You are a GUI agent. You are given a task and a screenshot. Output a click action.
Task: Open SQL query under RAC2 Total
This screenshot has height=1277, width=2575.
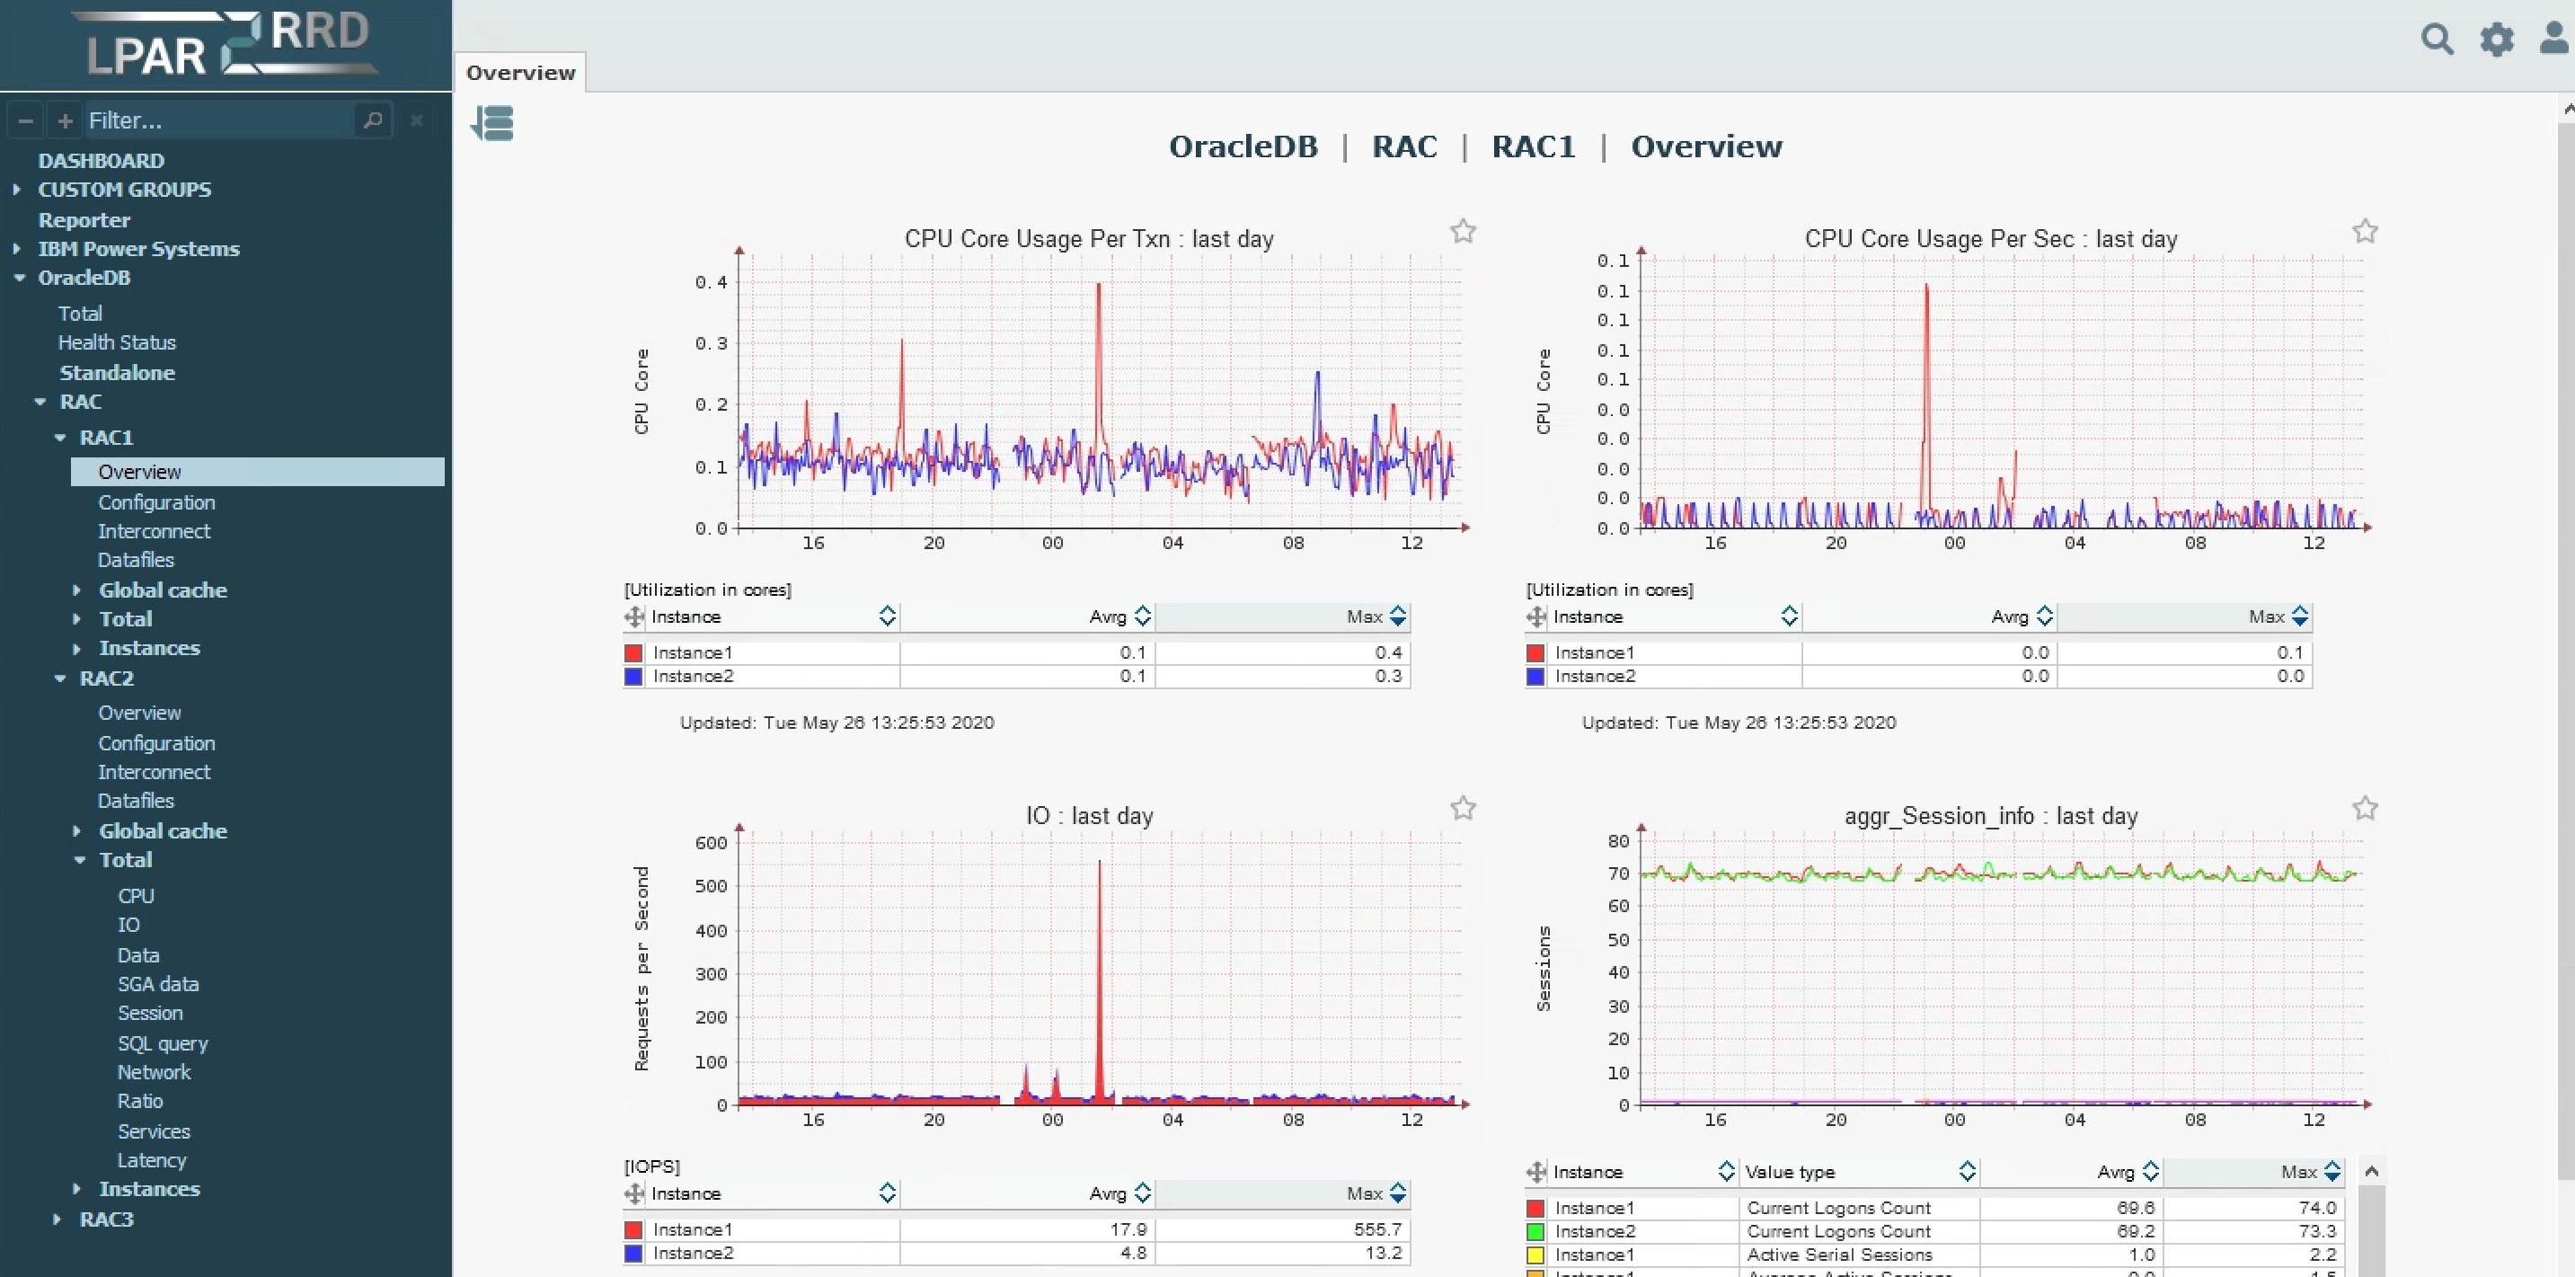pos(163,1043)
